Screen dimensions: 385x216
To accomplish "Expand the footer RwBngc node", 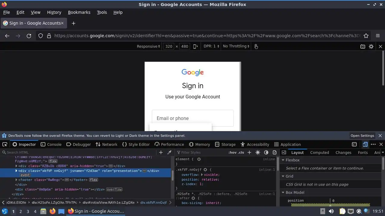I will point(17,180).
